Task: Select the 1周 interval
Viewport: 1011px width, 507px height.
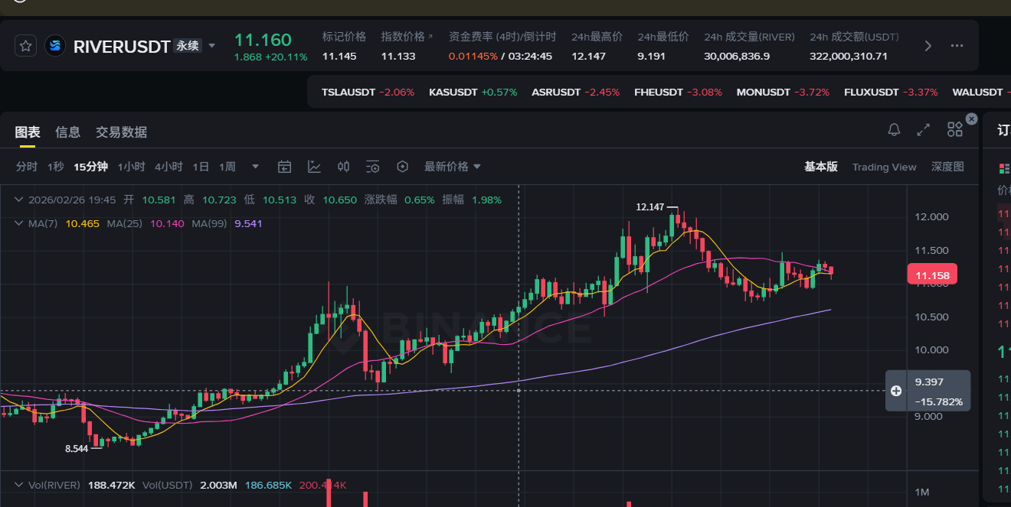Action: coord(227,167)
